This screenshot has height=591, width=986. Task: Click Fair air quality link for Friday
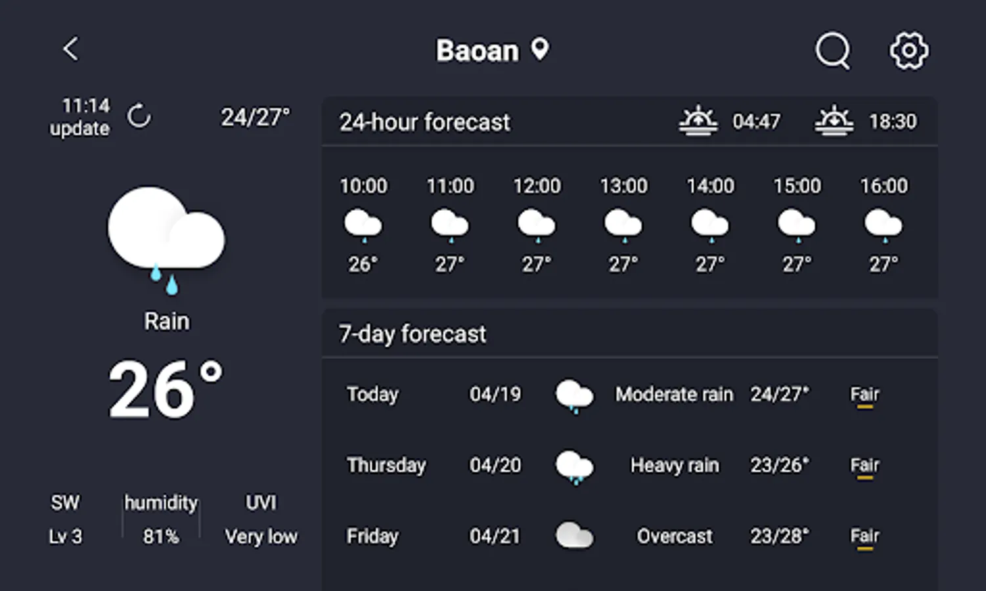pos(864,536)
